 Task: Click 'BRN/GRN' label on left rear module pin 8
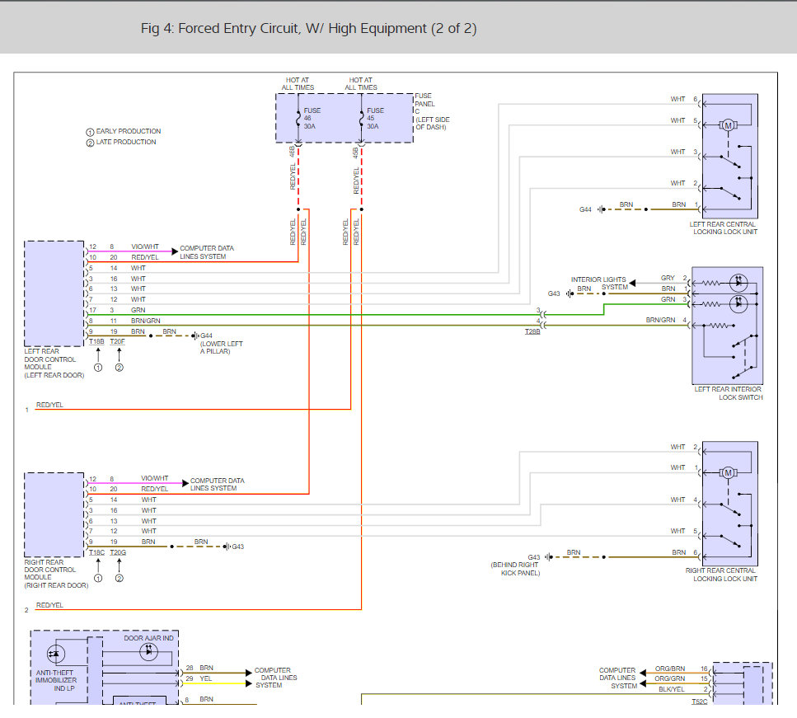click(x=145, y=321)
